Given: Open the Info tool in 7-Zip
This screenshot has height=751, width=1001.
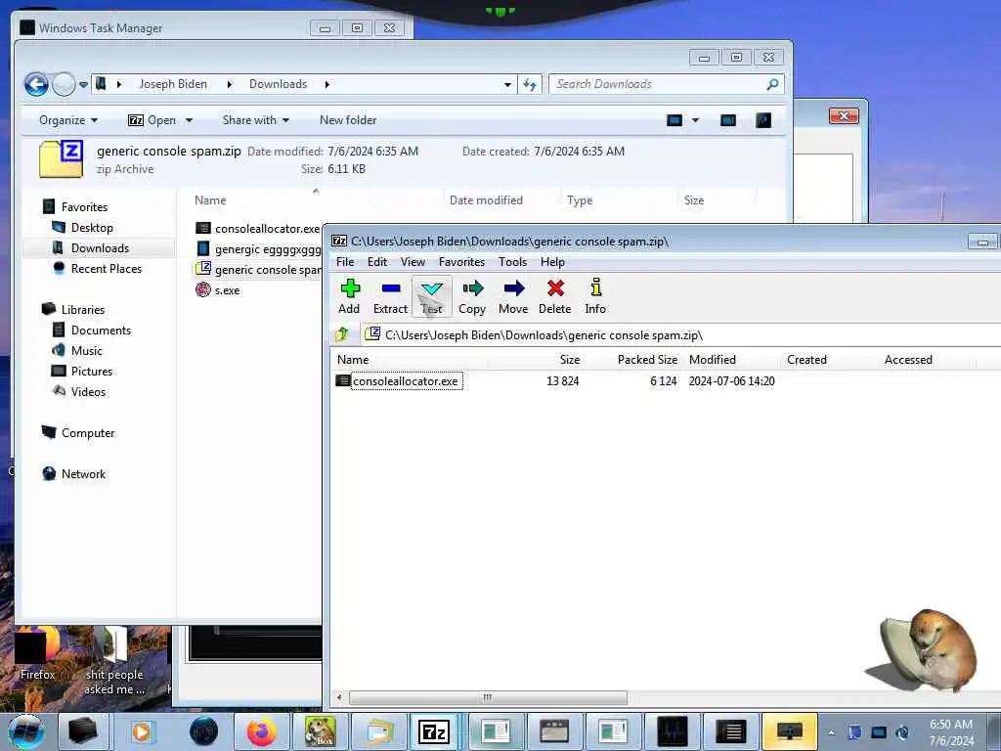Looking at the screenshot, I should coord(595,296).
